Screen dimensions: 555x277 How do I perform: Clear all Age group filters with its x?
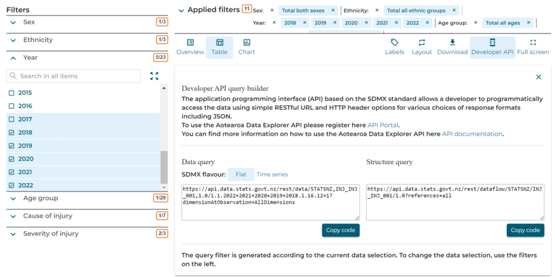point(475,23)
